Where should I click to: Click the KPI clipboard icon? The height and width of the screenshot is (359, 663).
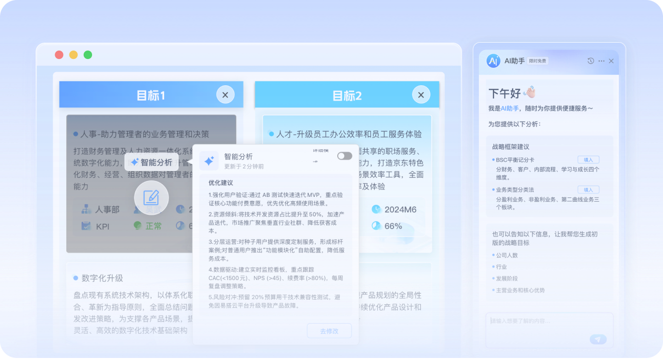86,226
